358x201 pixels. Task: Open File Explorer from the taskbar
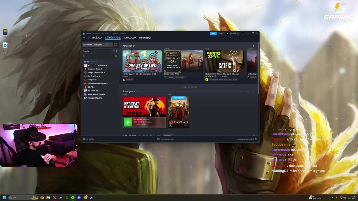click(48, 198)
